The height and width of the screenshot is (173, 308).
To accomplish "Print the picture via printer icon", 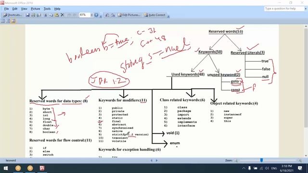I will pyautogui.click(x=38, y=15).
